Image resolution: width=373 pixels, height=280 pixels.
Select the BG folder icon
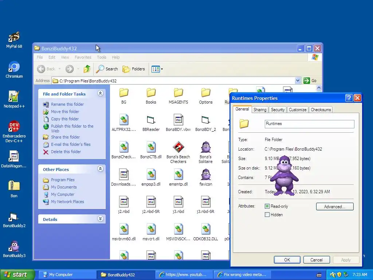[124, 96]
